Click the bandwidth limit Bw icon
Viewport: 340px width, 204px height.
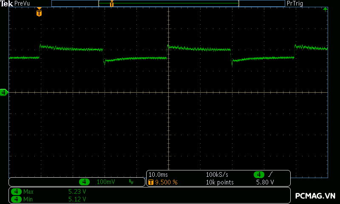click(131, 182)
